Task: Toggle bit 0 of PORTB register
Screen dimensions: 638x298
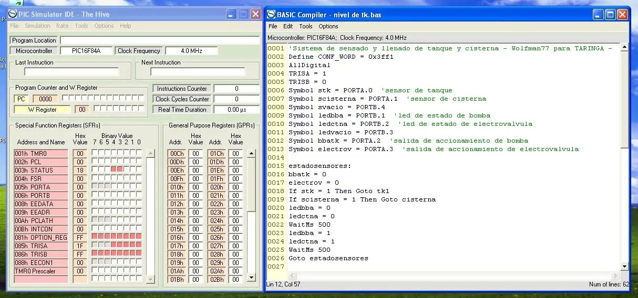Action: [x=139, y=195]
